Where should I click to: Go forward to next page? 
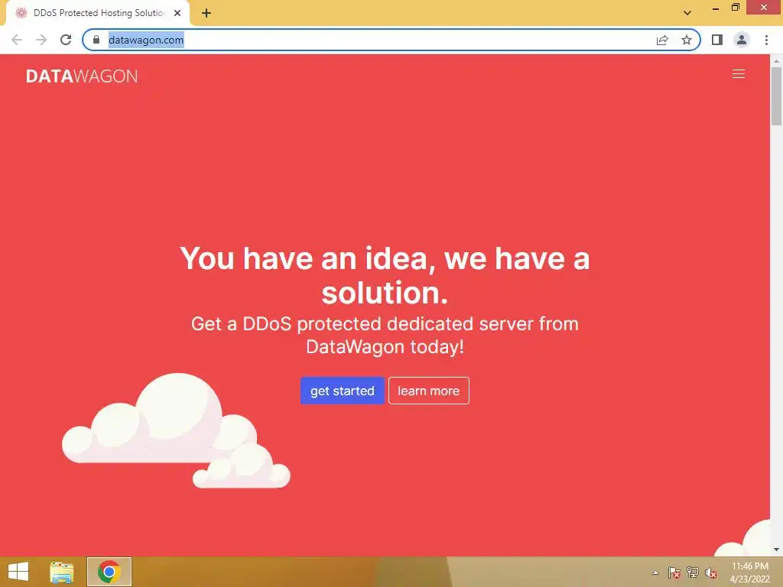[x=41, y=40]
